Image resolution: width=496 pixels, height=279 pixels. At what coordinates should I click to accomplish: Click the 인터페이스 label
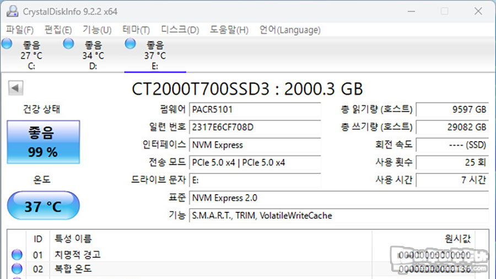pyautogui.click(x=164, y=145)
